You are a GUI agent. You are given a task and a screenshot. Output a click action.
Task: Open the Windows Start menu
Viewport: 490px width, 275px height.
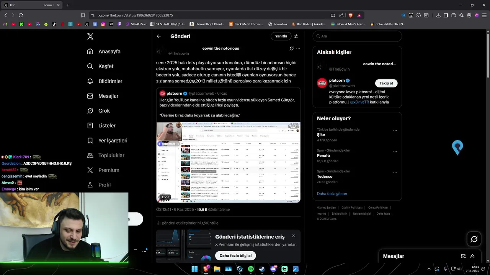pyautogui.click(x=194, y=269)
